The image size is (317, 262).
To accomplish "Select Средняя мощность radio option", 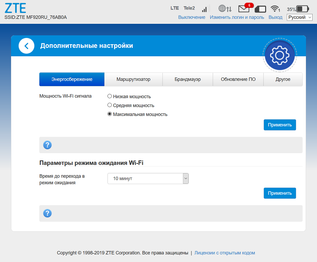I will point(110,105).
